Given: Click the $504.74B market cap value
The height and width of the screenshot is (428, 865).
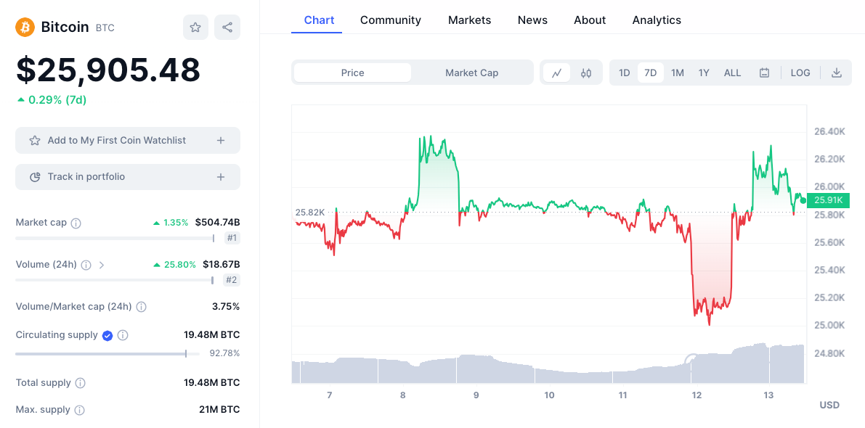Looking at the screenshot, I should tap(217, 223).
